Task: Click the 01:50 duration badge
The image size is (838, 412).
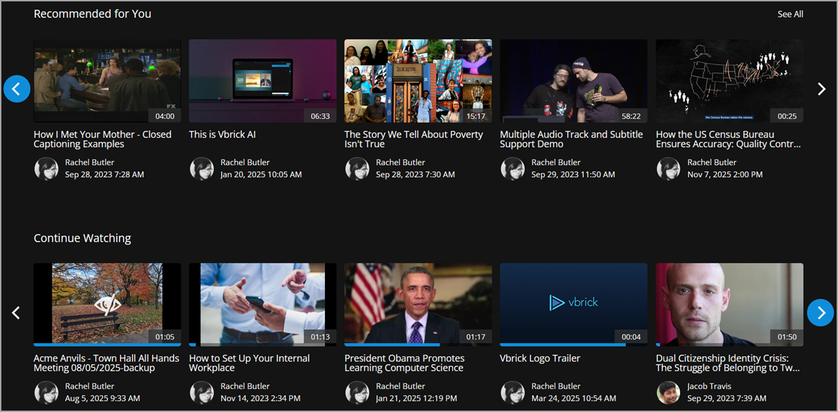Action: 787,337
